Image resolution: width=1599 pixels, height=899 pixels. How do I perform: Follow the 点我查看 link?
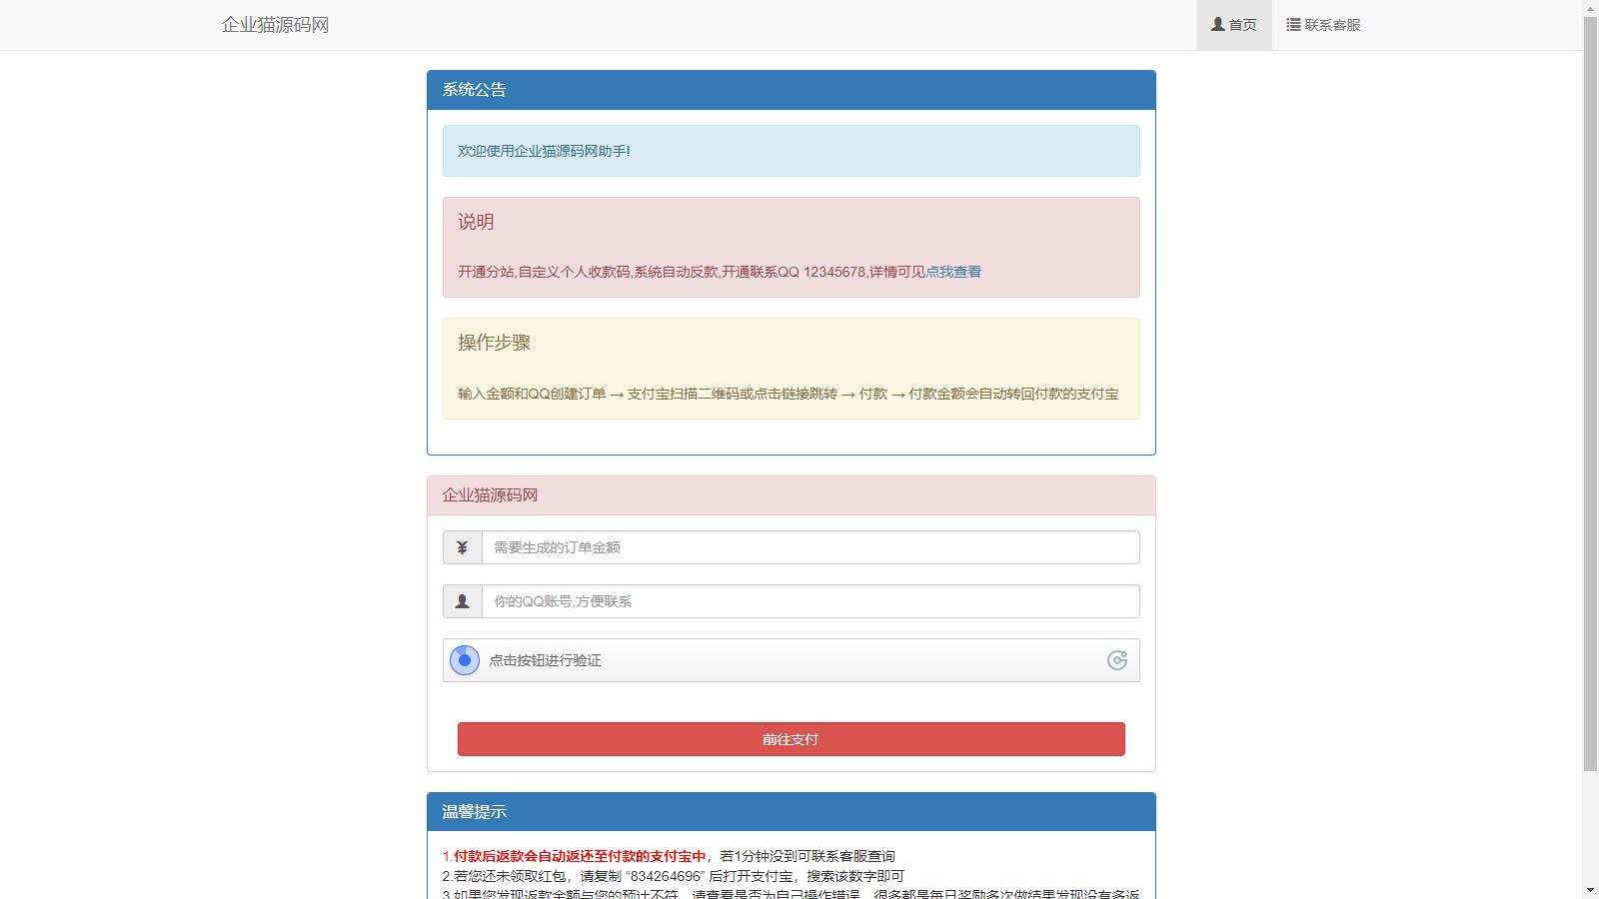(x=953, y=272)
